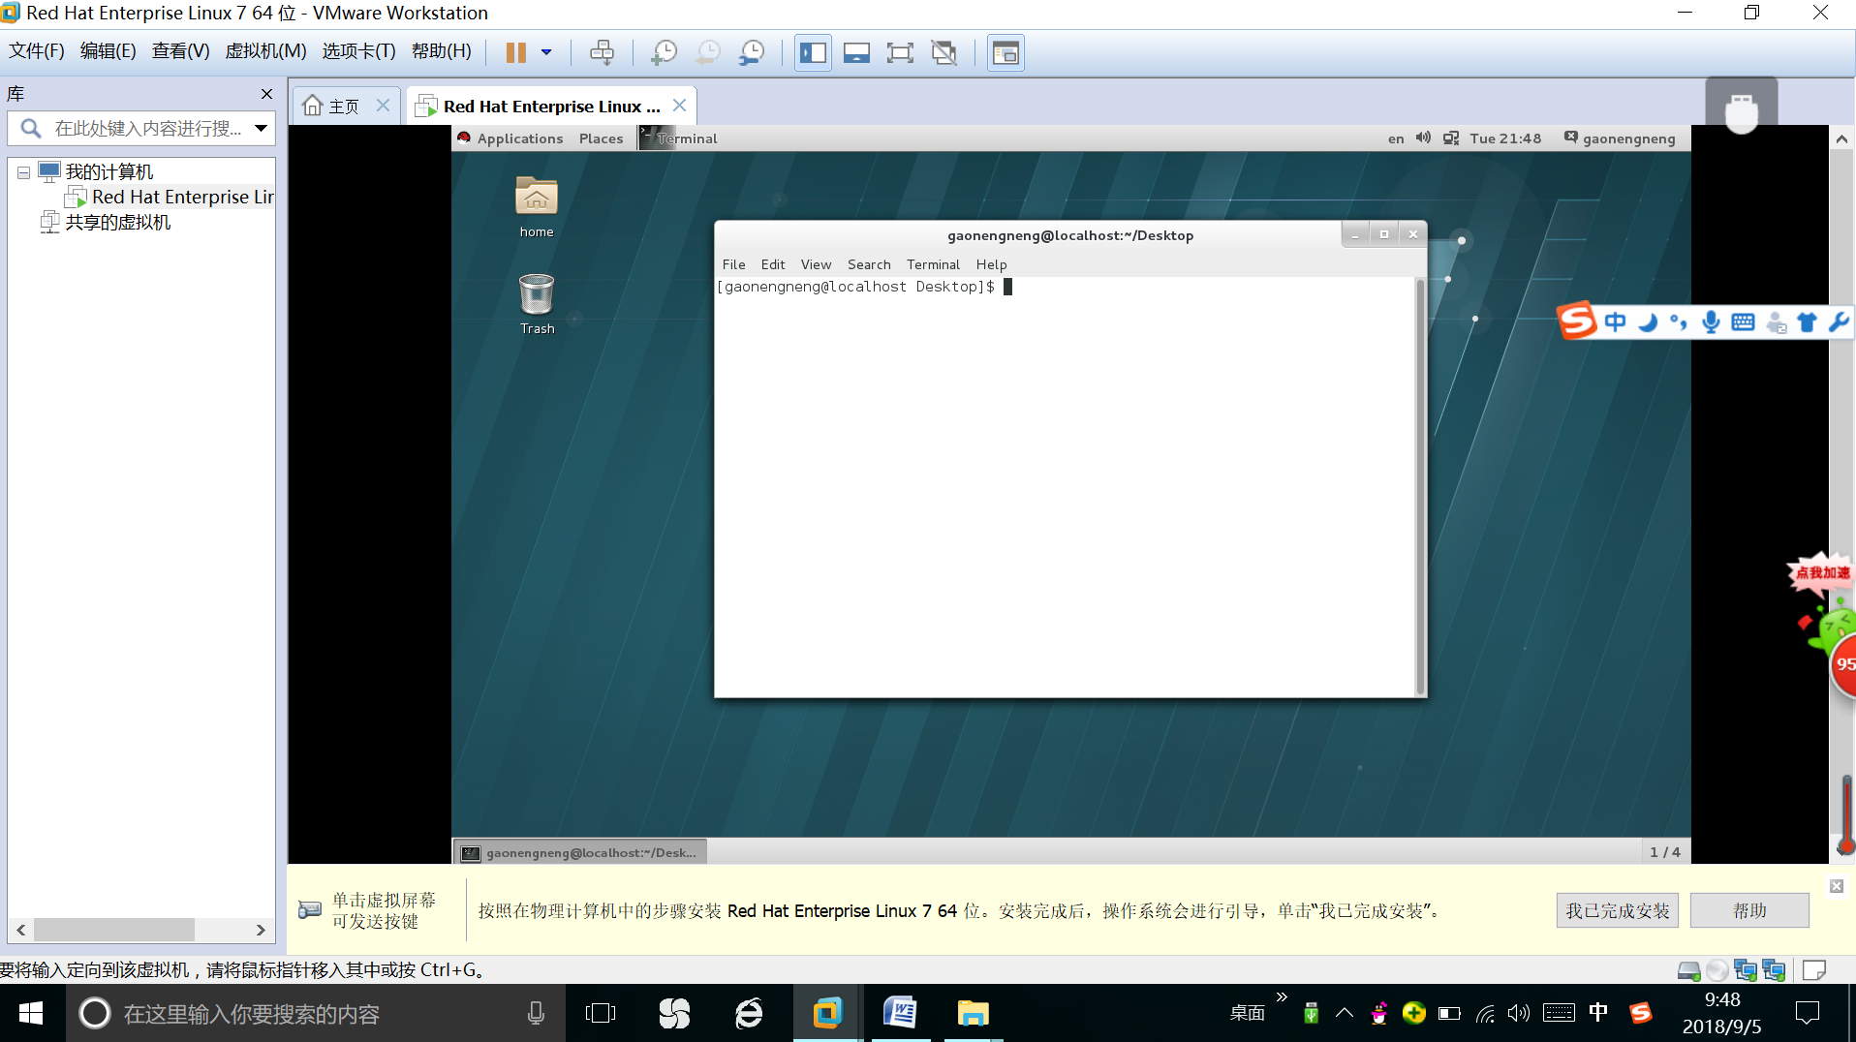The image size is (1856, 1042).
Task: Close the 主页 tab
Action: 383,106
